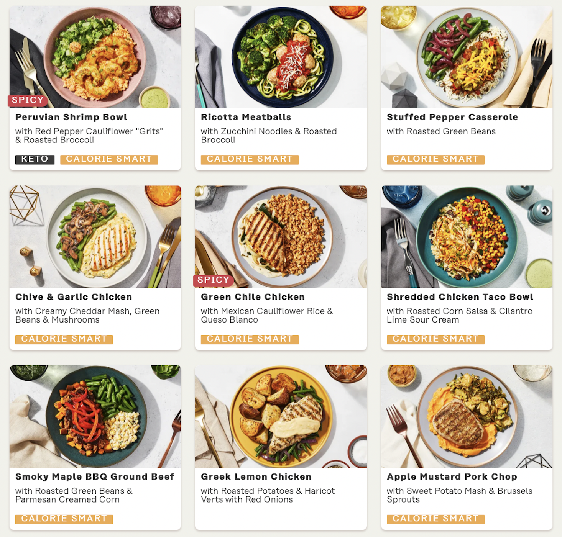
Task: Open Smoky Maple BBQ Ground Beef photo
Action: pos(95,416)
